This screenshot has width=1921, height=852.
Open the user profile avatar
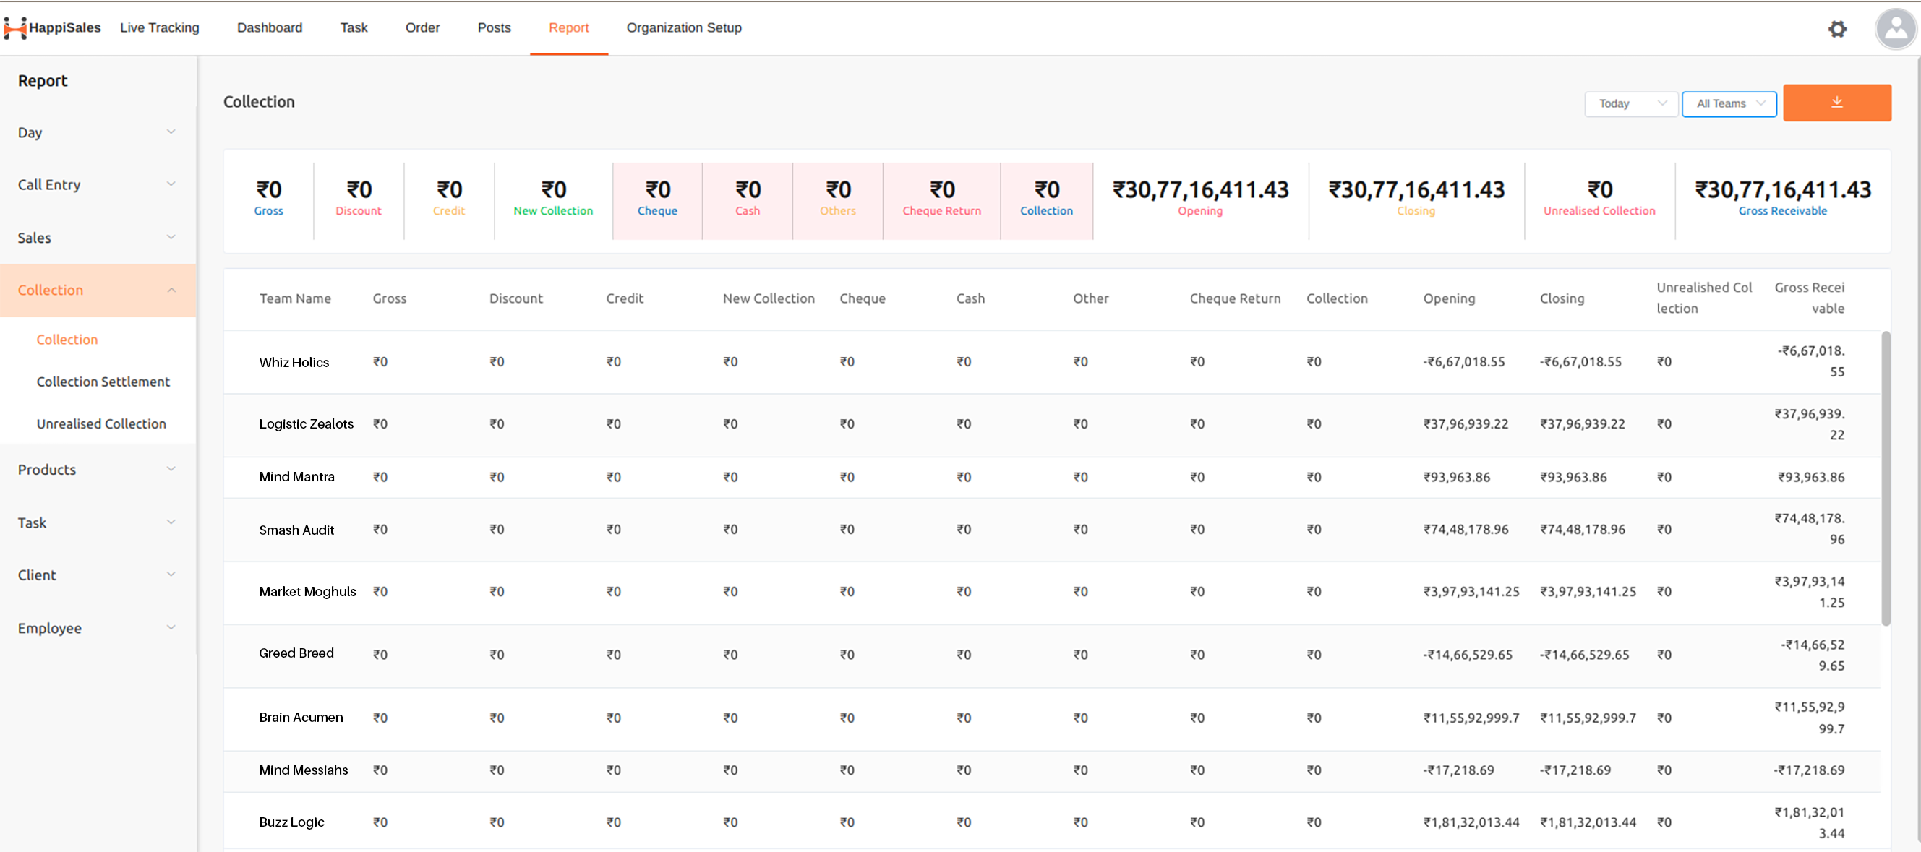point(1896,29)
